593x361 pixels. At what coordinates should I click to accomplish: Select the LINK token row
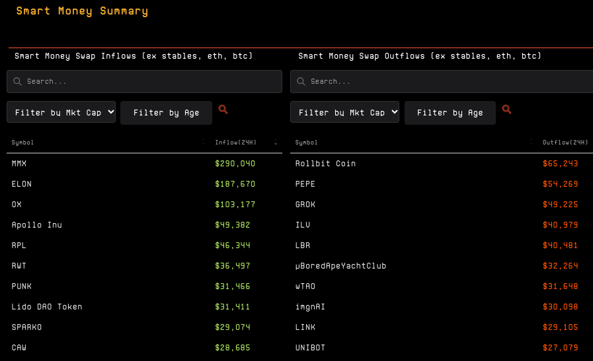click(442, 327)
